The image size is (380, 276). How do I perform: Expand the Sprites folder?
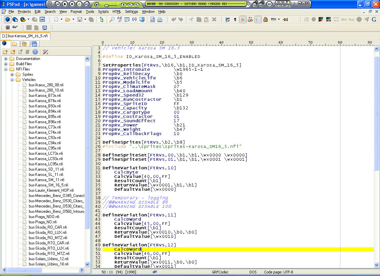12,74
